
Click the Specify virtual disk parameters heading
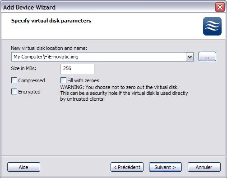(51, 21)
